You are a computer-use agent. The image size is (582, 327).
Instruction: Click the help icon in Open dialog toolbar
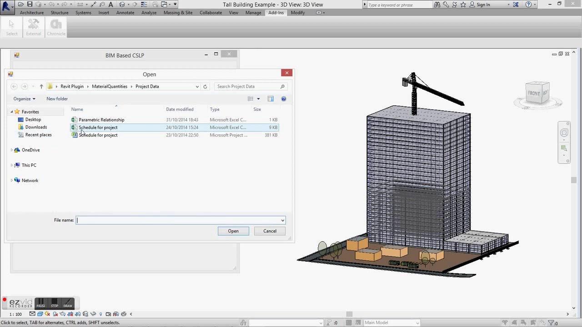284,99
